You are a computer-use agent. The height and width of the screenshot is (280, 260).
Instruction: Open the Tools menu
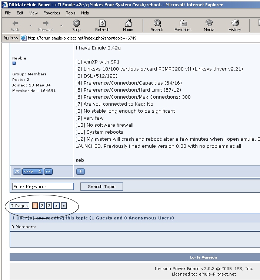(70, 13)
